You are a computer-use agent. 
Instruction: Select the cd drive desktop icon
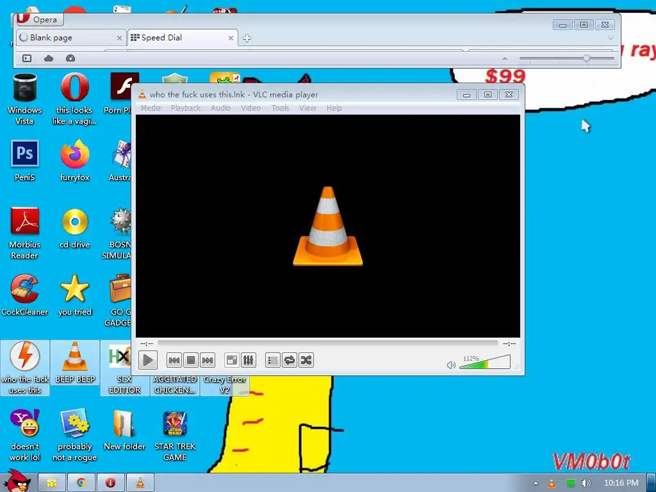74,228
